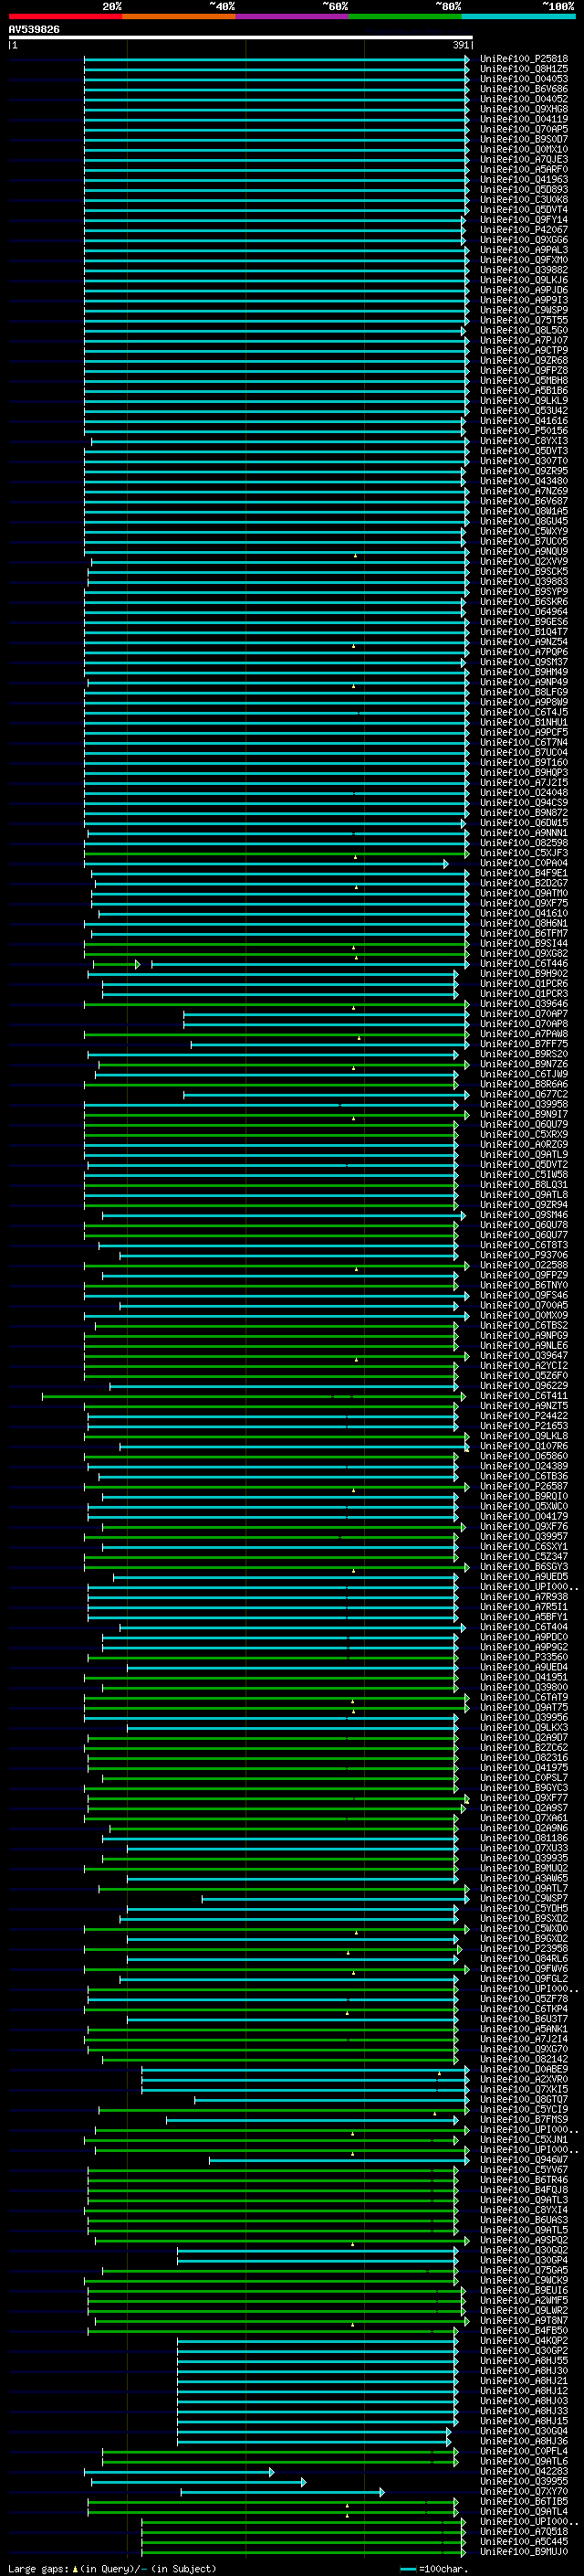The width and height of the screenshot is (584, 2576).
Task: Open hit UniRef100_O04053
Action: click(524, 79)
